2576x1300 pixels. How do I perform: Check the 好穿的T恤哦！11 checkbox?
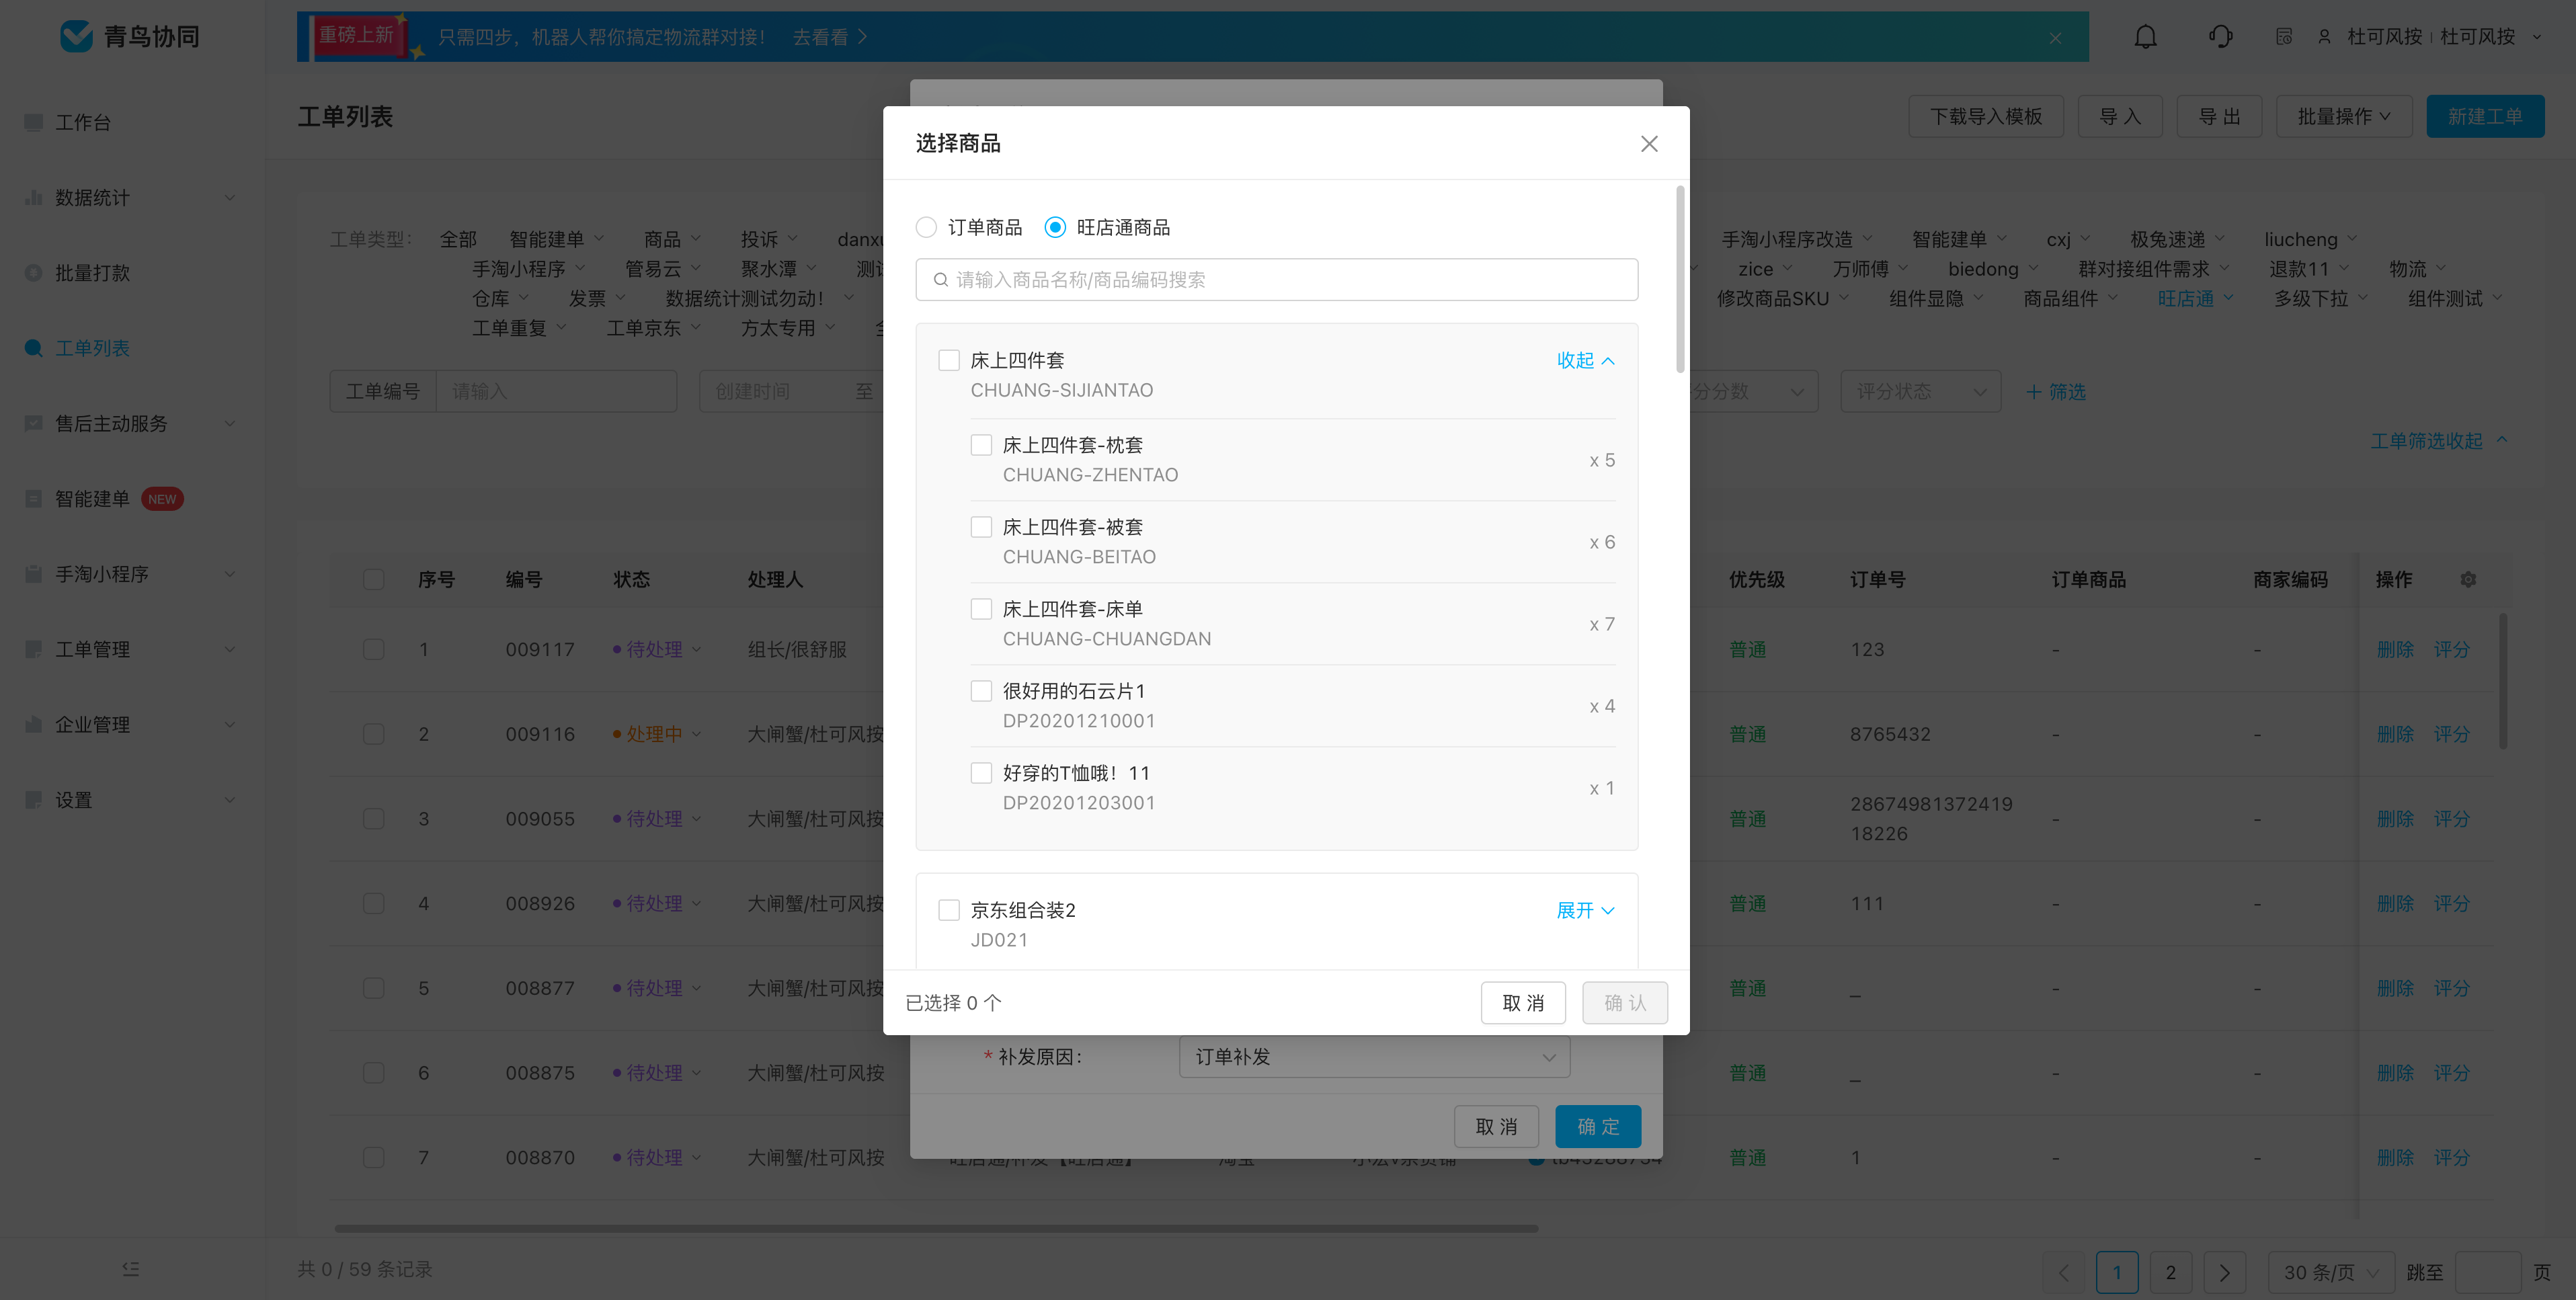click(x=981, y=773)
